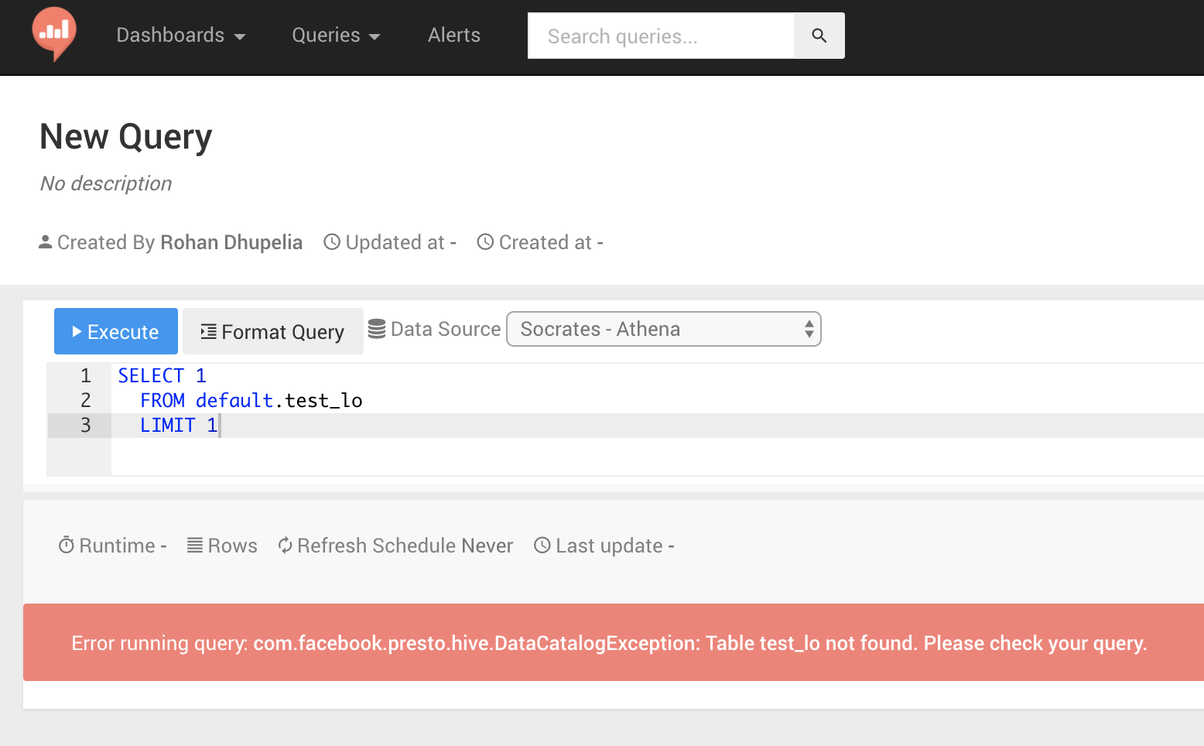Edit the No description text
The height and width of the screenshot is (746, 1204).
pos(106,183)
